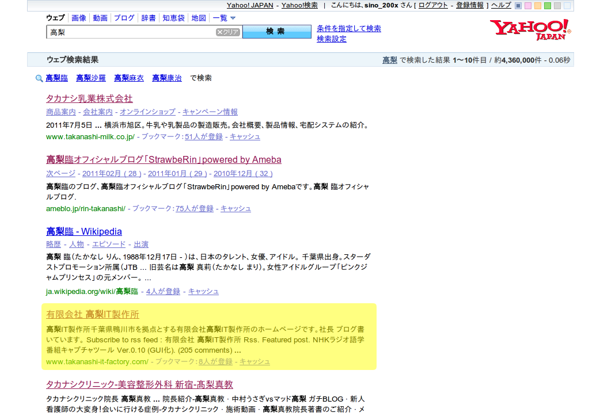The height and width of the screenshot is (416, 600).
Task: Open キャンペーン情報 sublink
Action: 210,112
